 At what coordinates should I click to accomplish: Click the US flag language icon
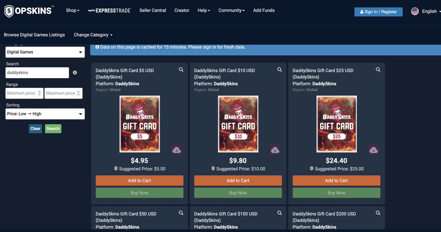click(415, 11)
